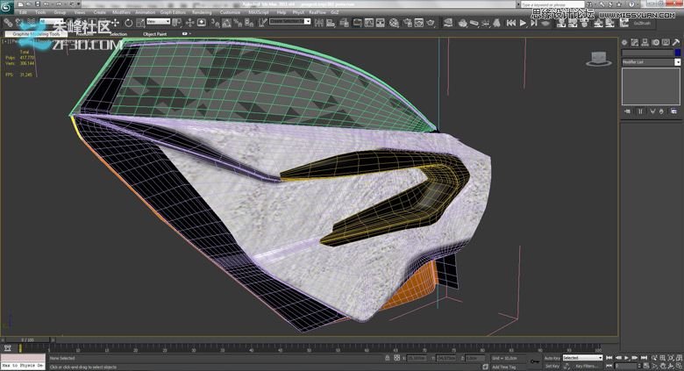Select the Move tool icon
684x371 pixels.
(x=117, y=23)
